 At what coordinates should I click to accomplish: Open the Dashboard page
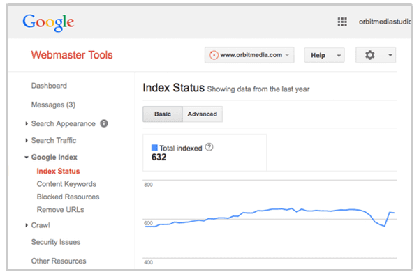[49, 86]
